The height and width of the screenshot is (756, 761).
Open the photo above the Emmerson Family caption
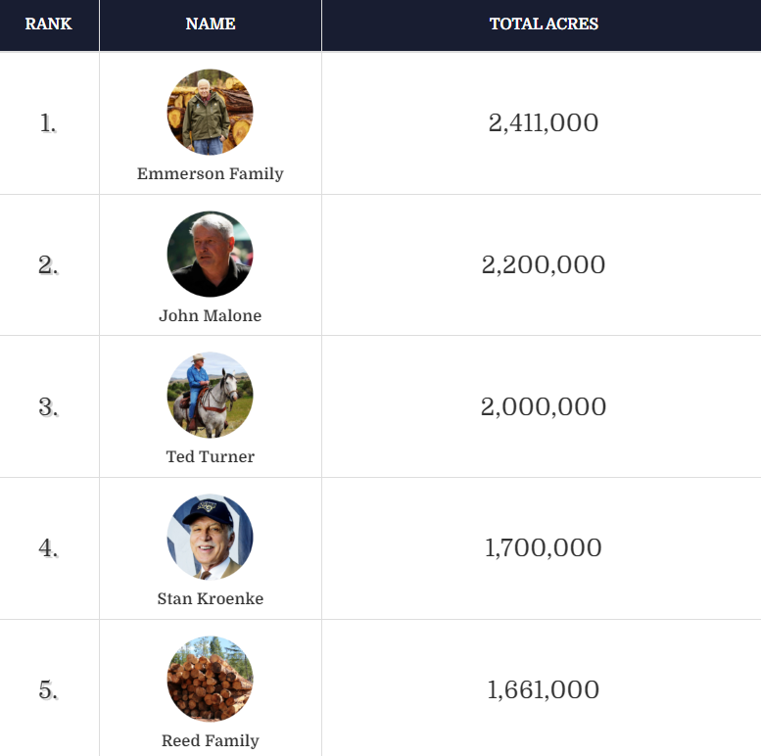click(x=211, y=112)
